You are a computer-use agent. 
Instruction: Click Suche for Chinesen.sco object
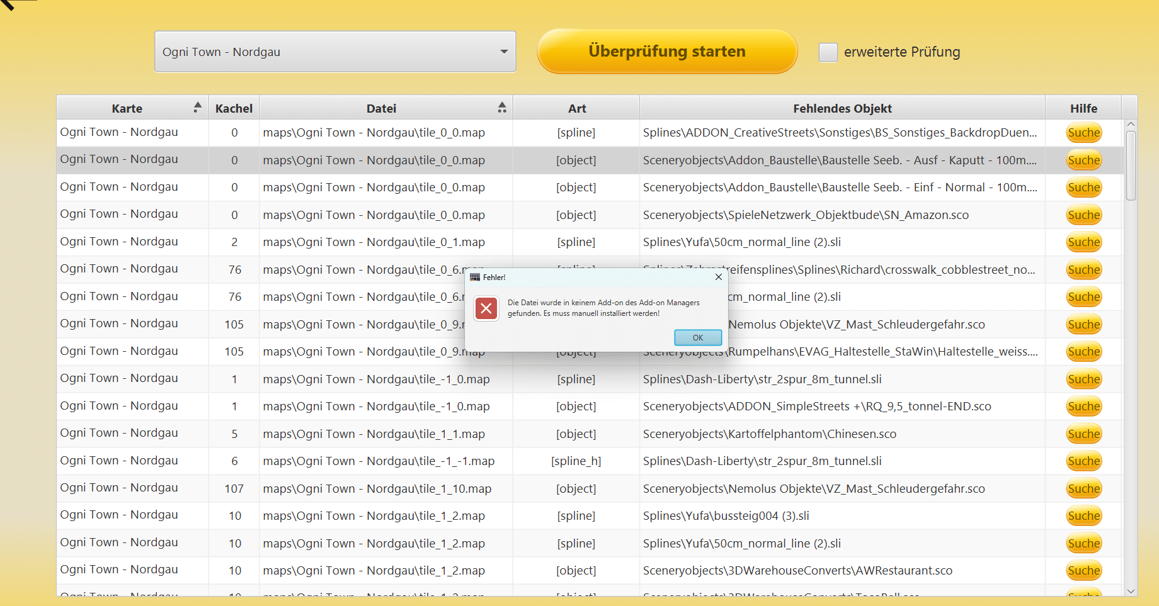tap(1083, 434)
